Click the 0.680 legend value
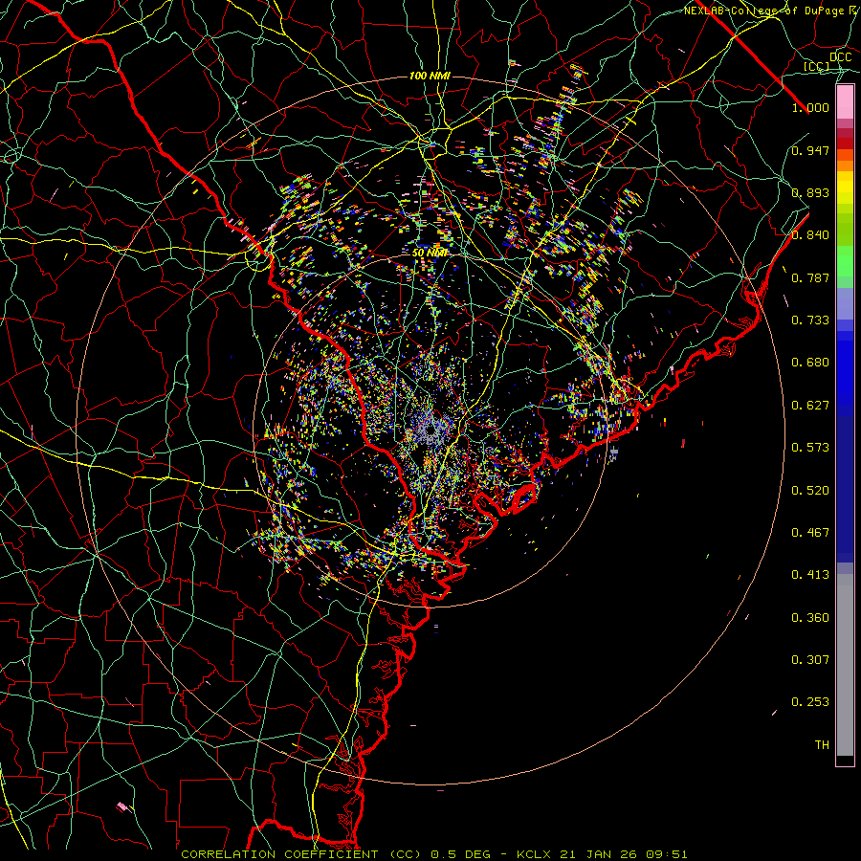The width and height of the screenshot is (861, 861). 810,363
